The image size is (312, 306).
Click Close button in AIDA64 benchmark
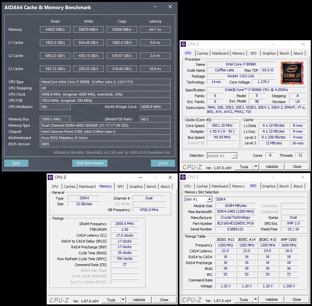point(163,163)
